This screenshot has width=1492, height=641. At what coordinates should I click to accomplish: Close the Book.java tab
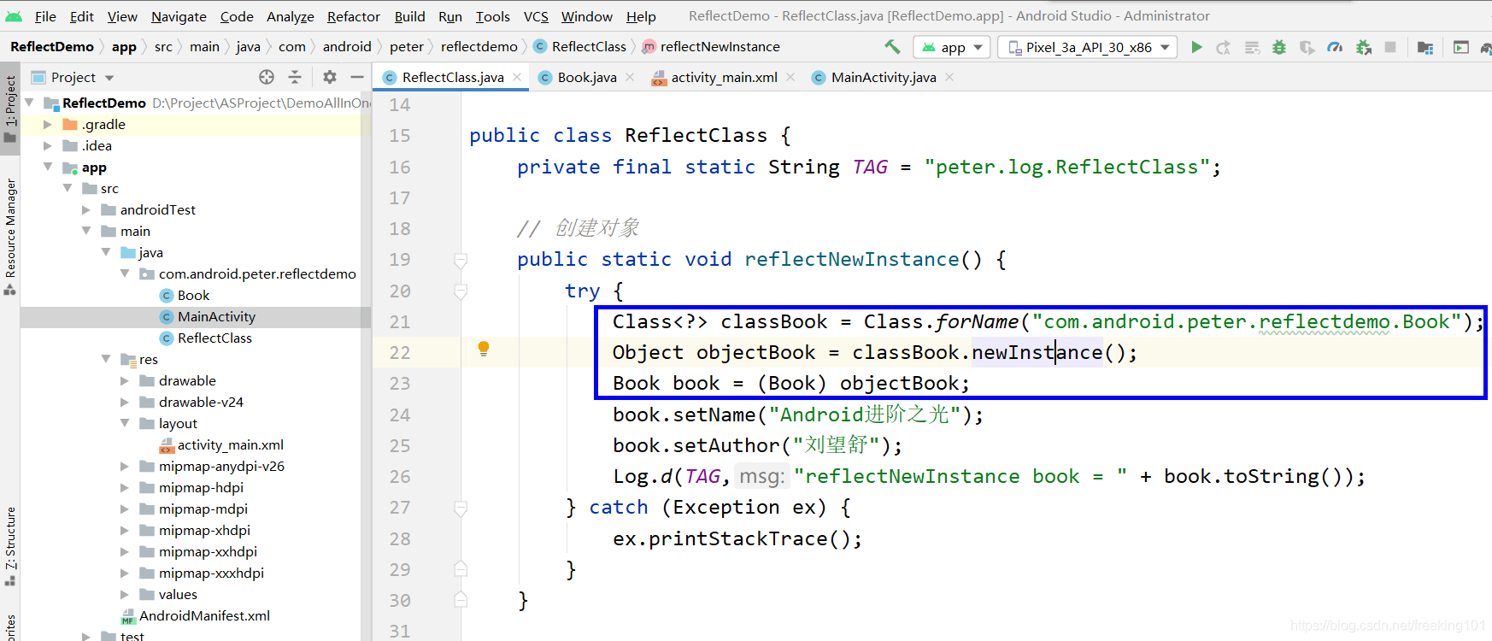point(630,77)
